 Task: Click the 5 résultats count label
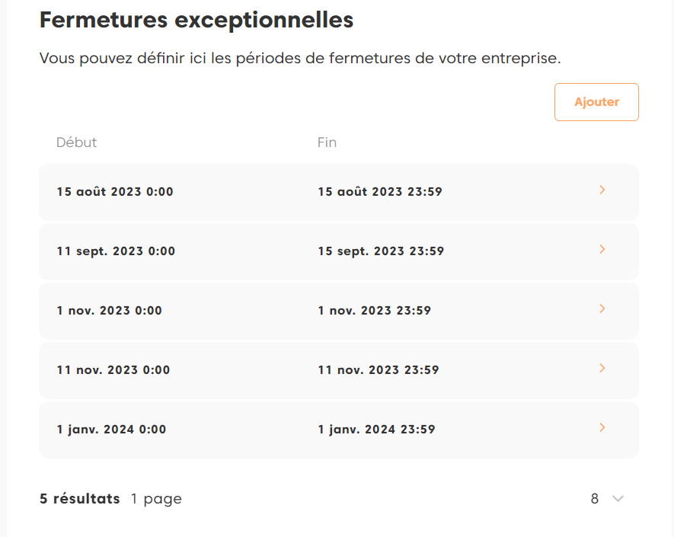[x=80, y=499]
